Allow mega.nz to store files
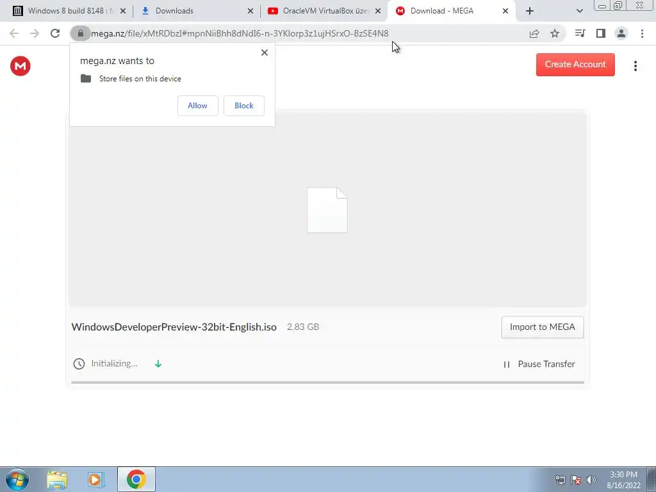Image resolution: width=656 pixels, height=492 pixels. coord(197,106)
